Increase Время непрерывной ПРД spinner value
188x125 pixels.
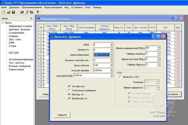pos(158,47)
